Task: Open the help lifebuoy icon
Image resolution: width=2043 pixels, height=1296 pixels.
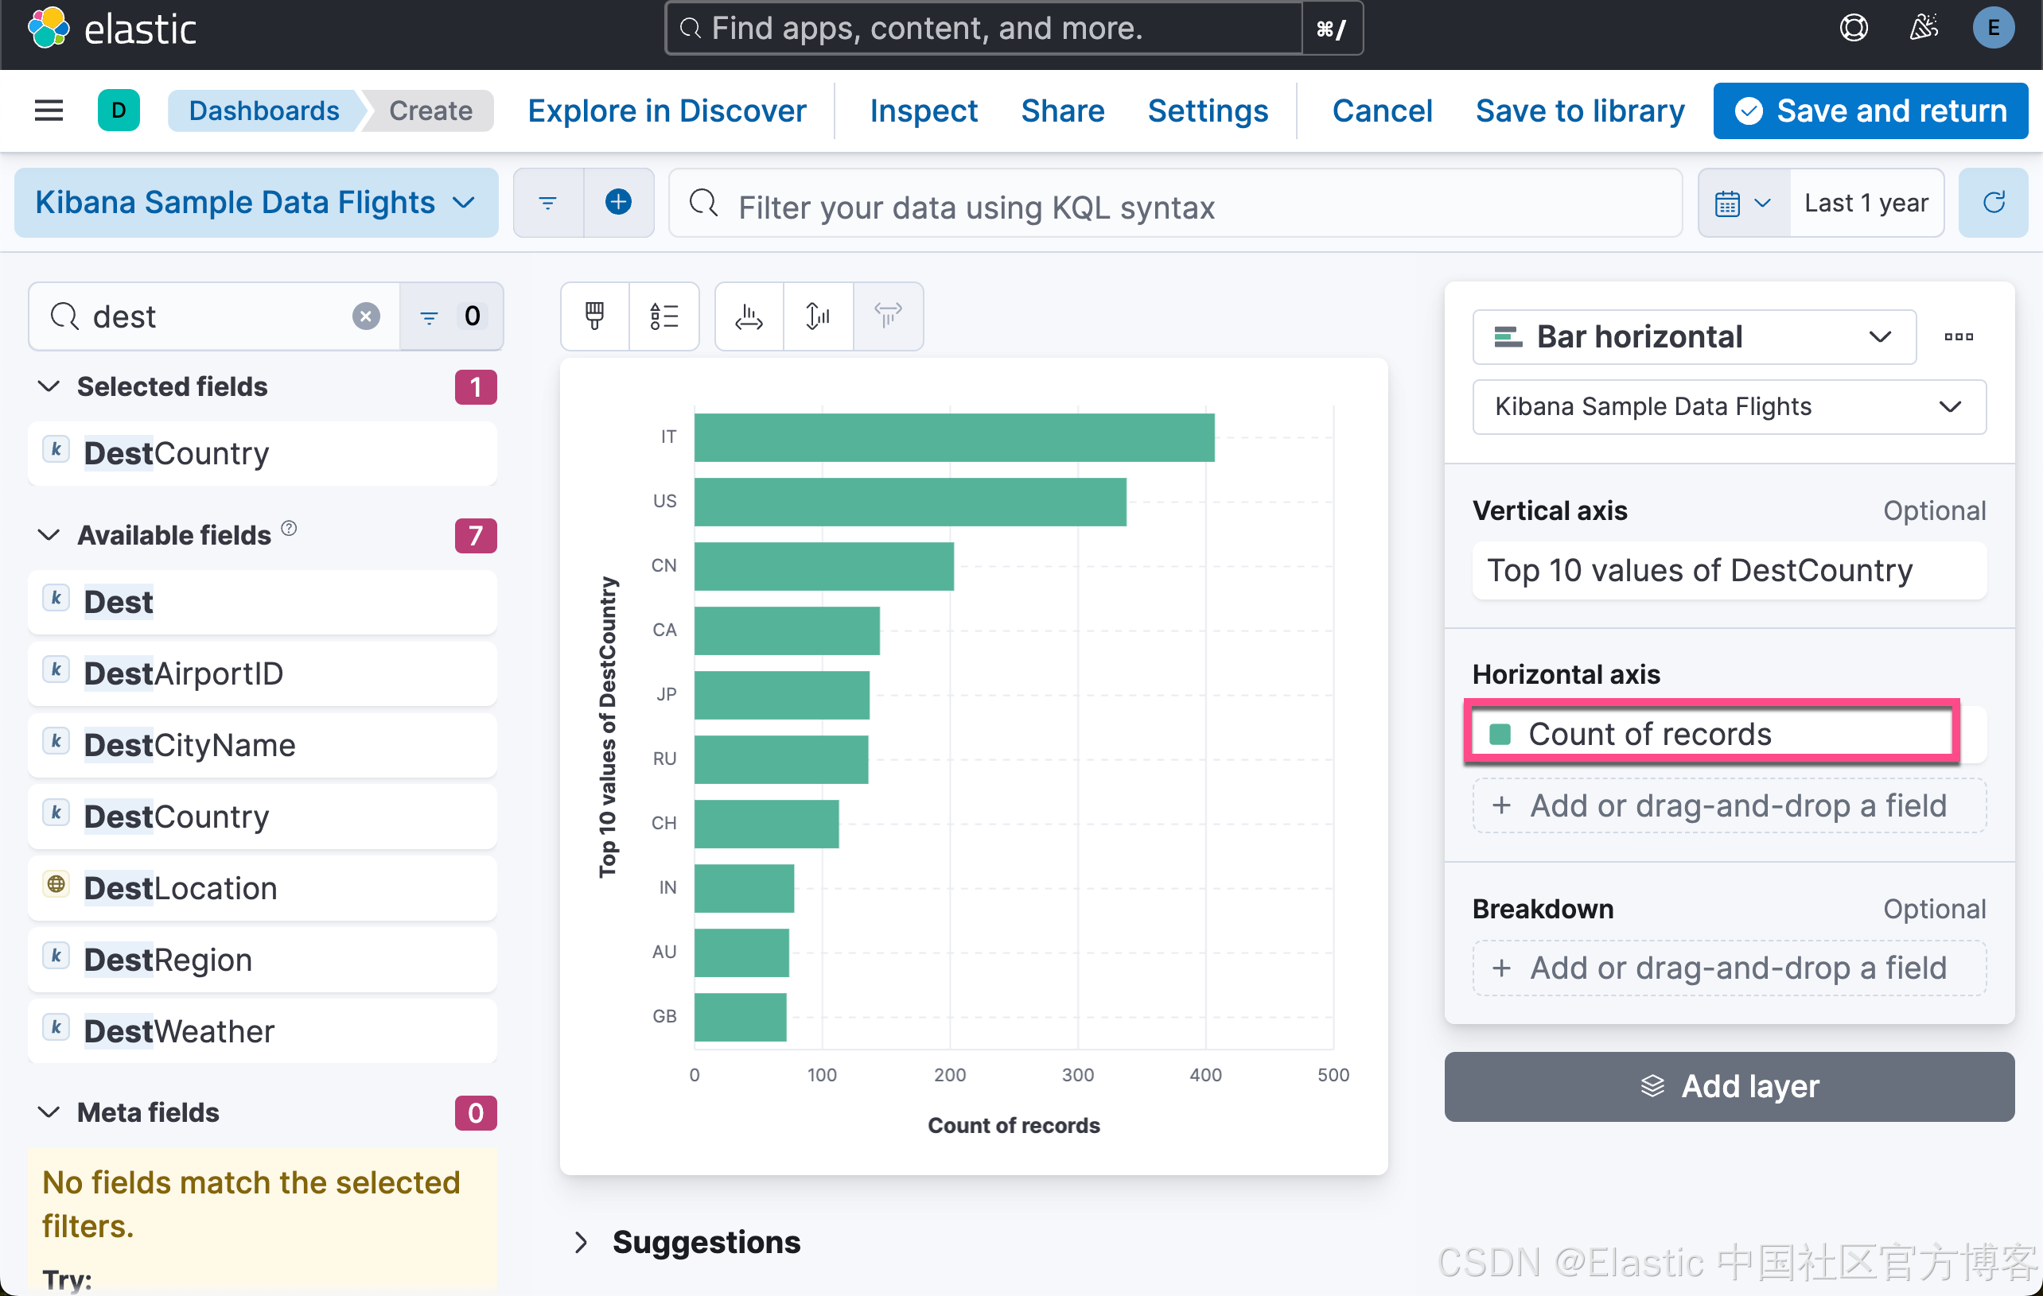Action: [1853, 28]
